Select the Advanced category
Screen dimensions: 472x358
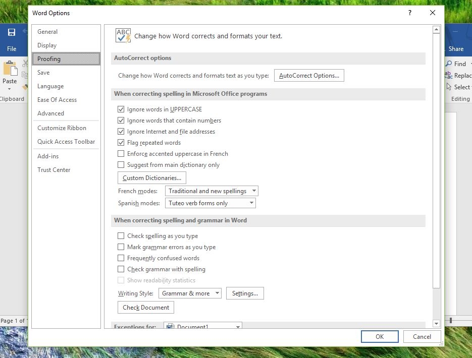point(66,113)
